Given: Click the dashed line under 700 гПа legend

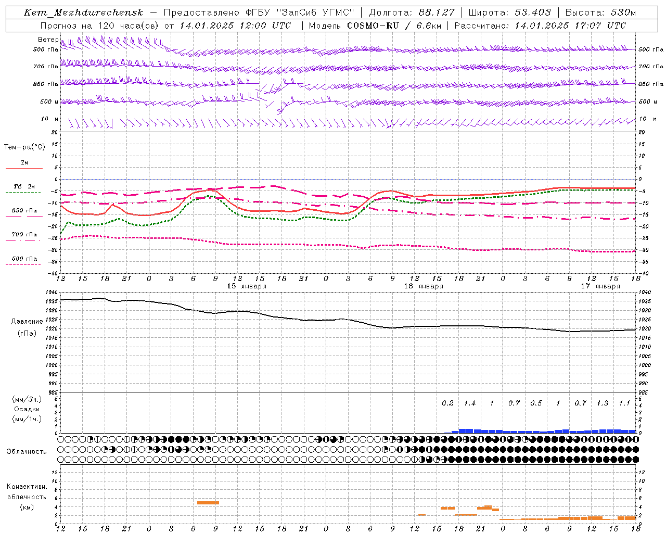Looking at the screenshot, I should [x=23, y=240].
